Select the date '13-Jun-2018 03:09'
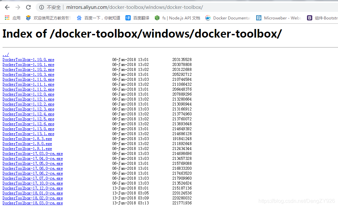 click(x=130, y=198)
